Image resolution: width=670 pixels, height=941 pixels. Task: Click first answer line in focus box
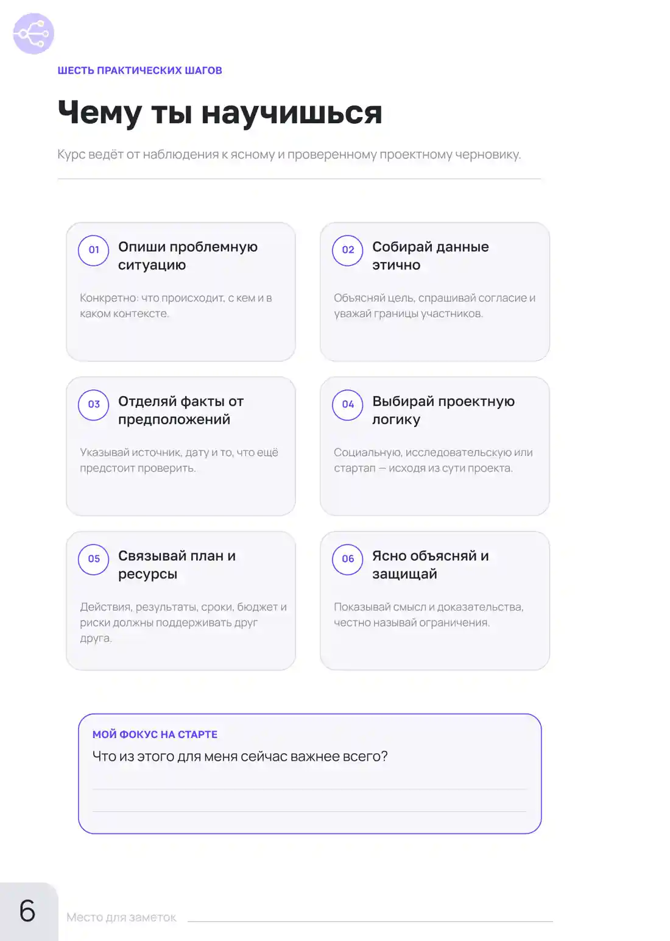pos(309,789)
